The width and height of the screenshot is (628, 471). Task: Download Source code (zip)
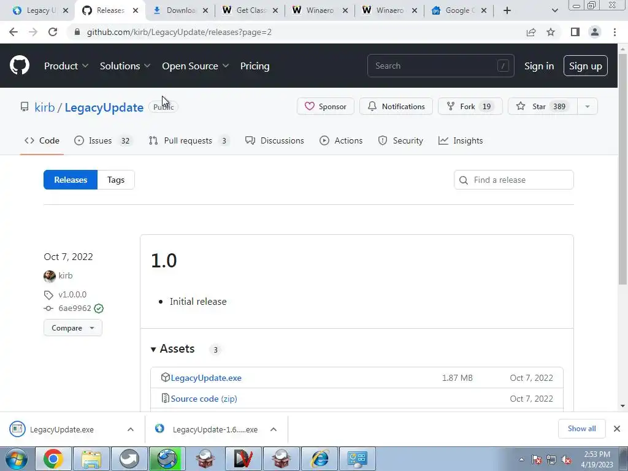point(204,399)
